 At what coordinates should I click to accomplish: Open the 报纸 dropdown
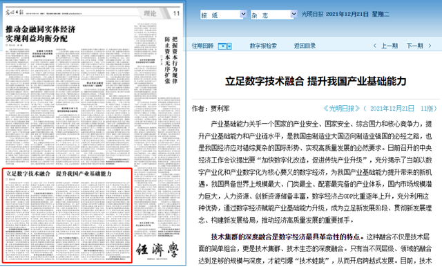[223, 15]
